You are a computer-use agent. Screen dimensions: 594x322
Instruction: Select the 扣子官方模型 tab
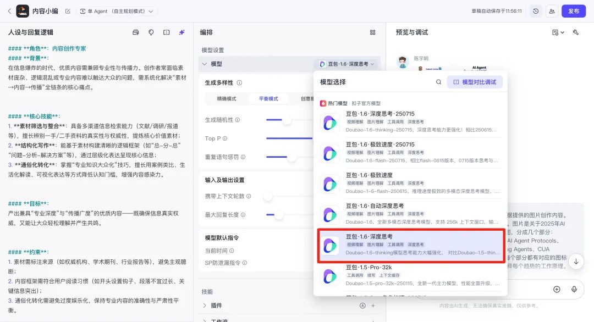click(x=366, y=103)
